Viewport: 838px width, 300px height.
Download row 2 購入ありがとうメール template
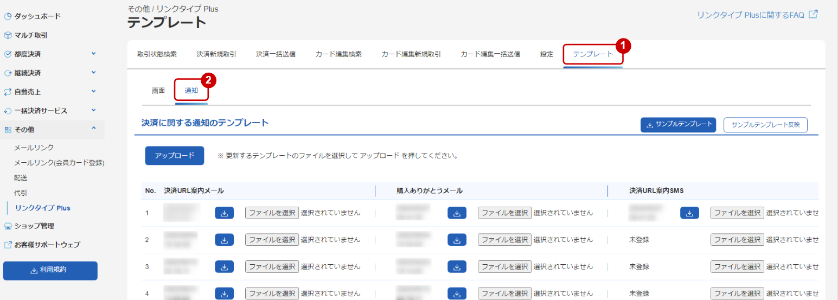coord(457,240)
